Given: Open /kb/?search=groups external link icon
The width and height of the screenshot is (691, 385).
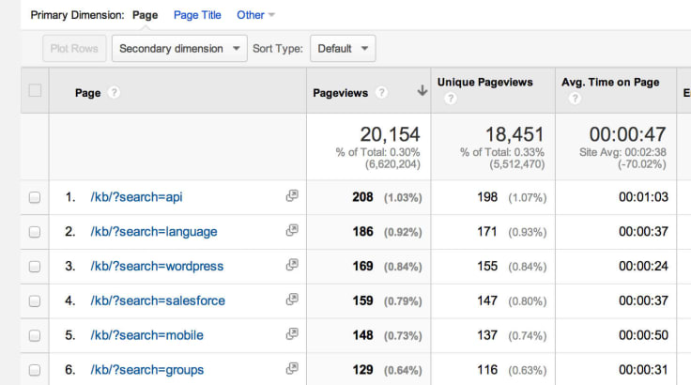Looking at the screenshot, I should click(292, 368).
